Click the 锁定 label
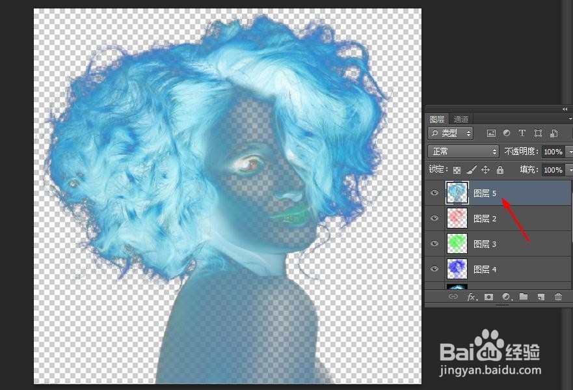The image size is (573, 390). (x=438, y=169)
